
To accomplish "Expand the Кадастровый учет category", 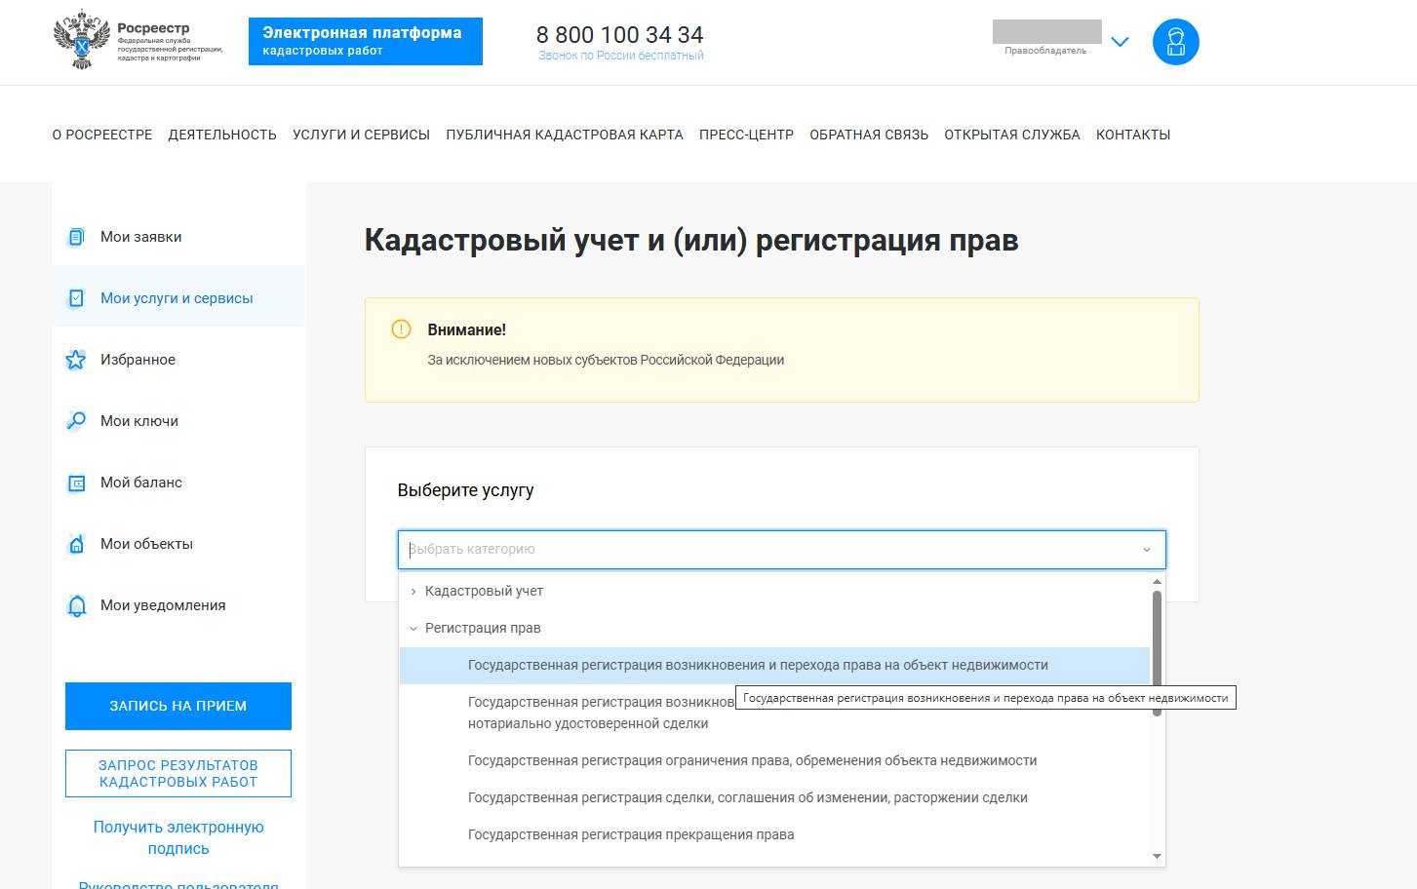I will click(x=413, y=591).
